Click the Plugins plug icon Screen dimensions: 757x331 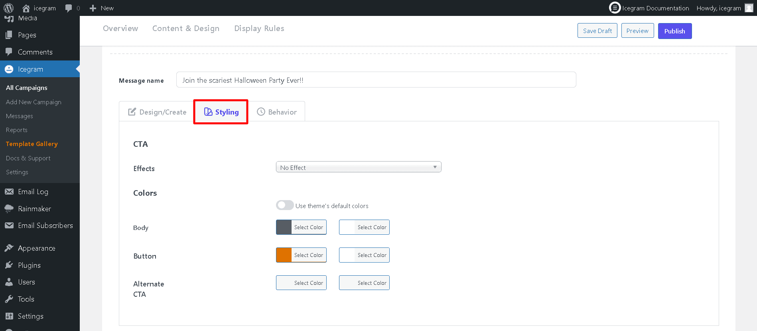click(x=9, y=265)
